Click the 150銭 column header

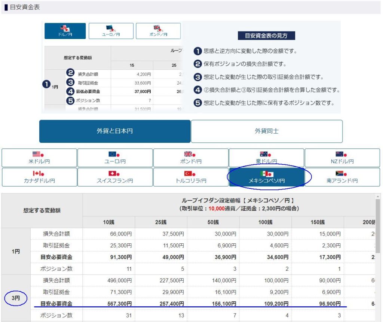point(318,222)
